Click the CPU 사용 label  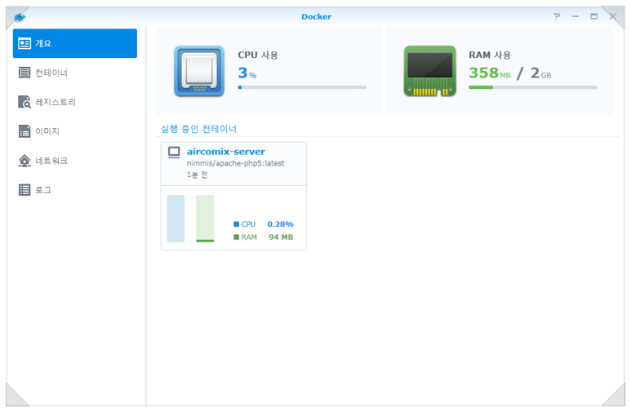[258, 55]
